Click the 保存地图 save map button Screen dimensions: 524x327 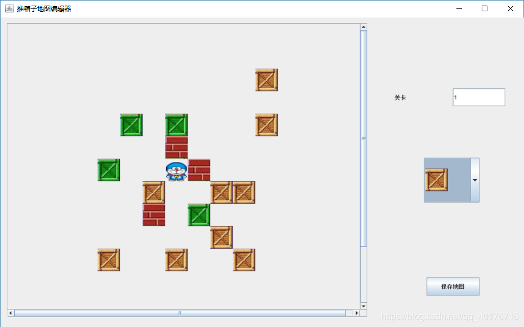click(x=453, y=286)
